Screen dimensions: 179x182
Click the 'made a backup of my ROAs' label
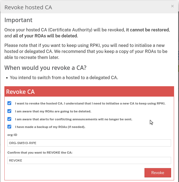50,127
